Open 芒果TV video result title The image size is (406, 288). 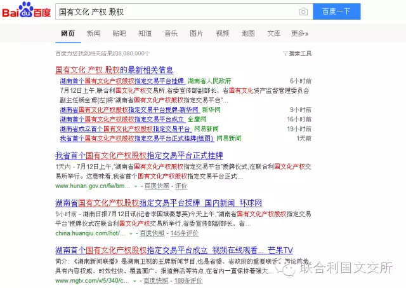coord(174,250)
